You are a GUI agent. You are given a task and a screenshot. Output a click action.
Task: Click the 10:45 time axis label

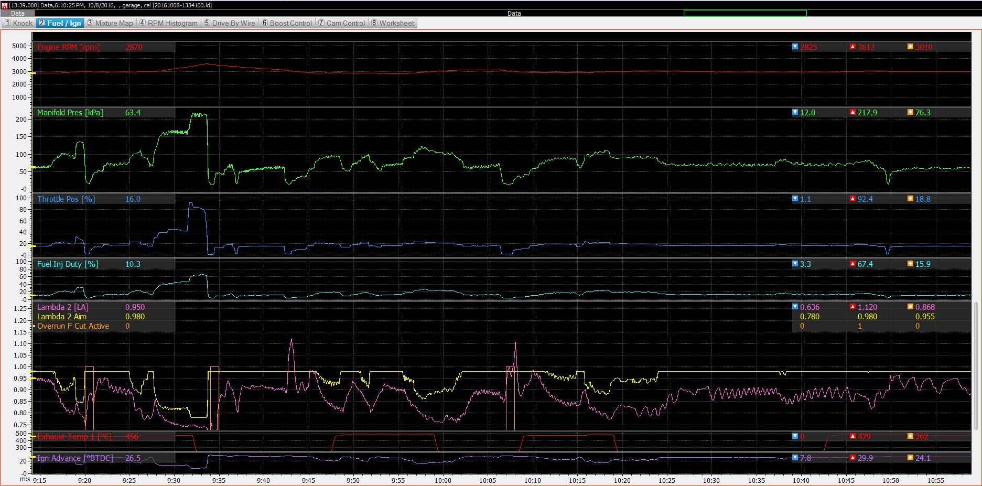(846, 480)
